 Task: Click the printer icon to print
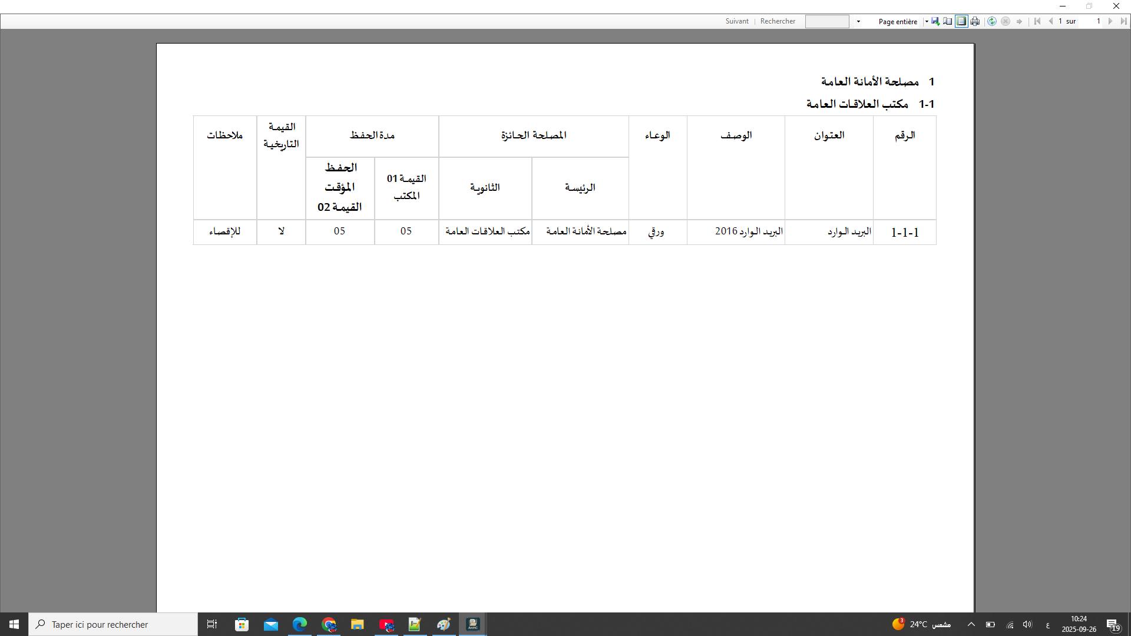tap(975, 22)
